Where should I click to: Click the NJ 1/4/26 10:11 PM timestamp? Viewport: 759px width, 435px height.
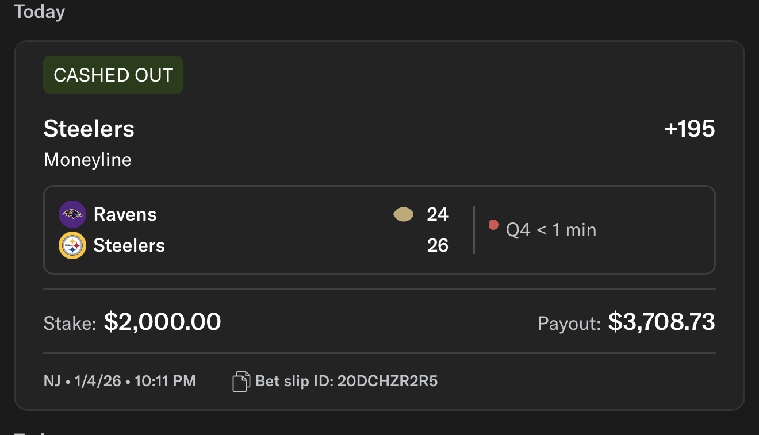[x=120, y=381]
